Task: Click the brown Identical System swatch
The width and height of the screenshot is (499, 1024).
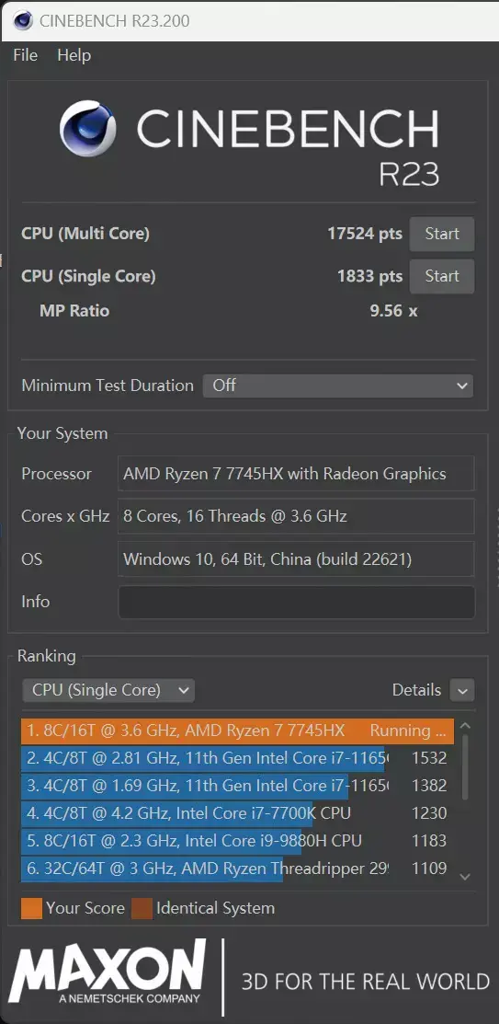Action: click(x=142, y=908)
